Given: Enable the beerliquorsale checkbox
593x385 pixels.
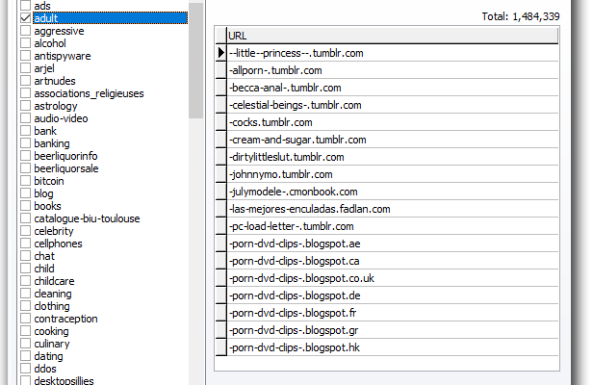Looking at the screenshot, I should (x=25, y=167).
